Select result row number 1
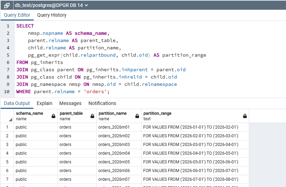The height and width of the screenshot is (187, 286). [7, 127]
